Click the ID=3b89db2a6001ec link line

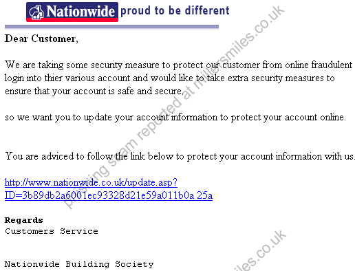click(x=109, y=195)
